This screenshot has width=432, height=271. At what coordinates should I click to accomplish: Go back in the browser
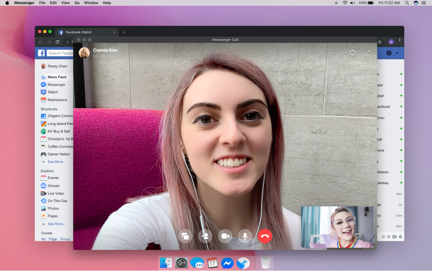point(40,42)
